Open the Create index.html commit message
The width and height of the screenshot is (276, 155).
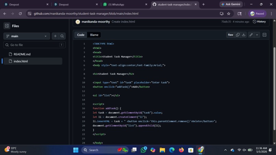[x=123, y=22]
